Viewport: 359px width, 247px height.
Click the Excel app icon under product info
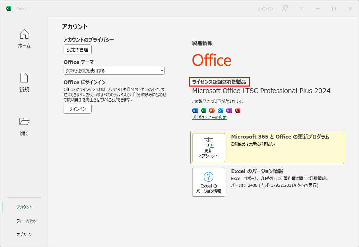[x=203, y=110]
